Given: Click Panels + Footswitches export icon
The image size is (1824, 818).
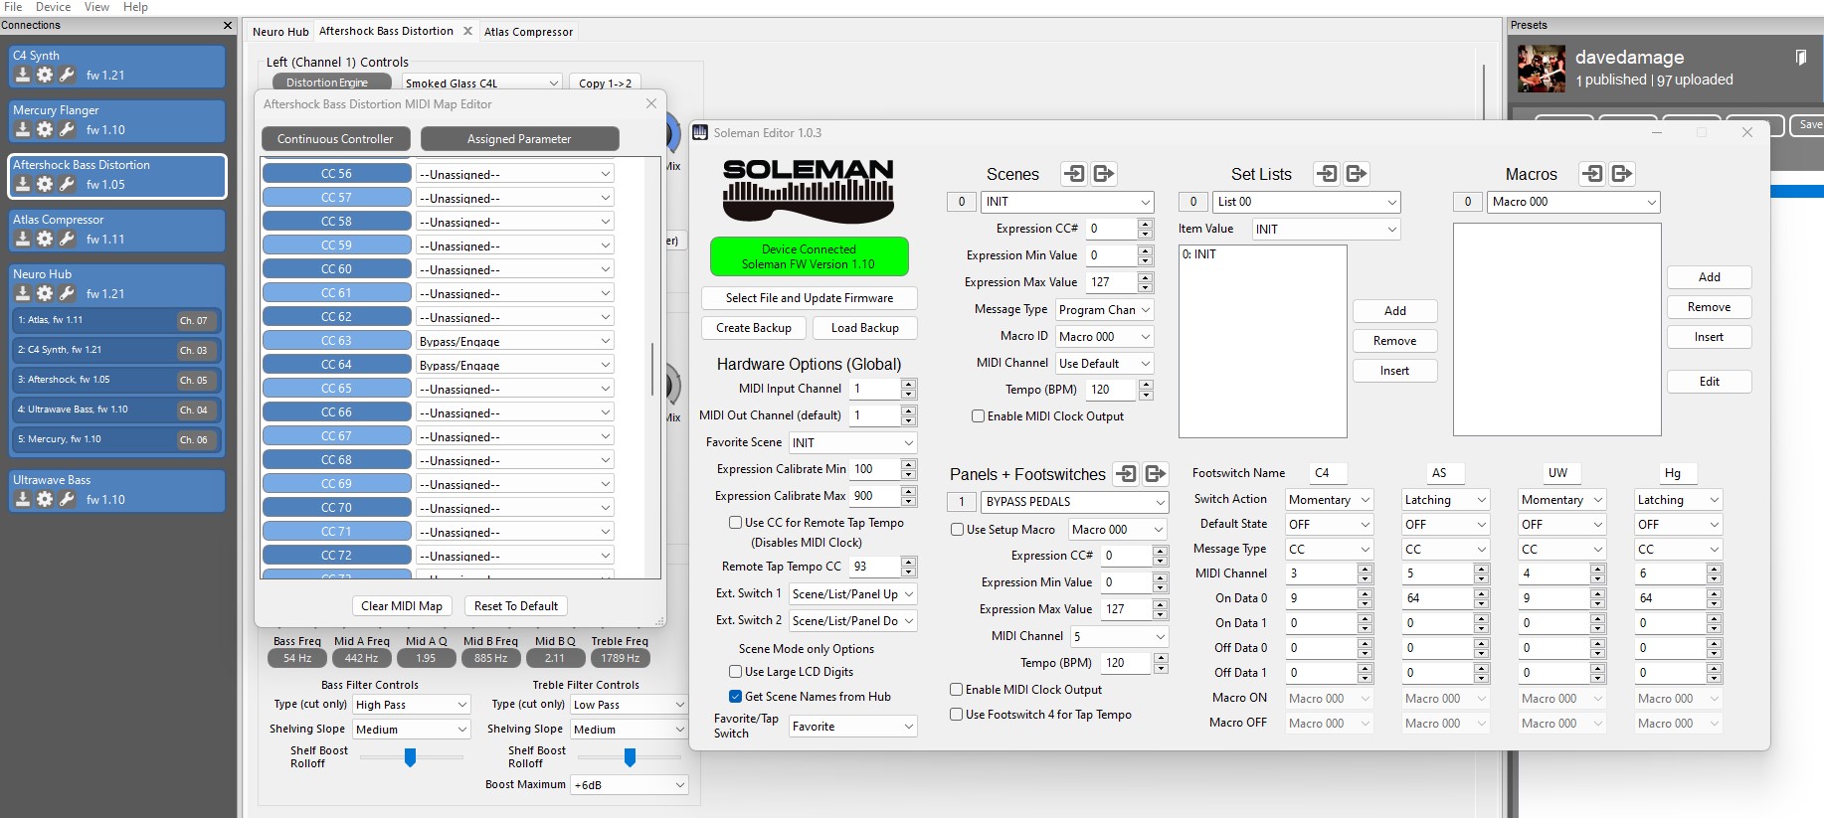Looking at the screenshot, I should coord(1156,473).
